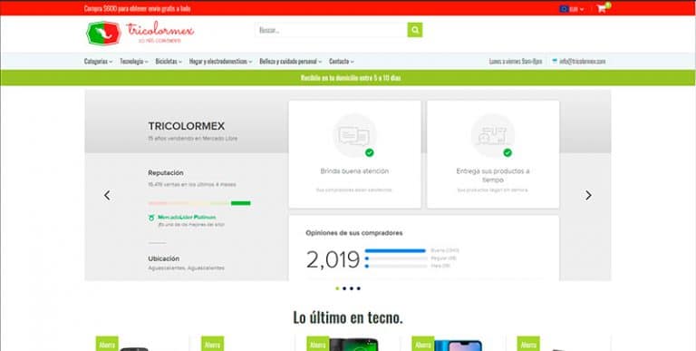This screenshot has width=696, height=351.
Task: Open the shopping cart icon
Action: coord(602,8)
